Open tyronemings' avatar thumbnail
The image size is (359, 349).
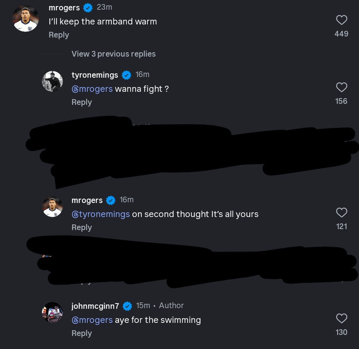pos(52,81)
